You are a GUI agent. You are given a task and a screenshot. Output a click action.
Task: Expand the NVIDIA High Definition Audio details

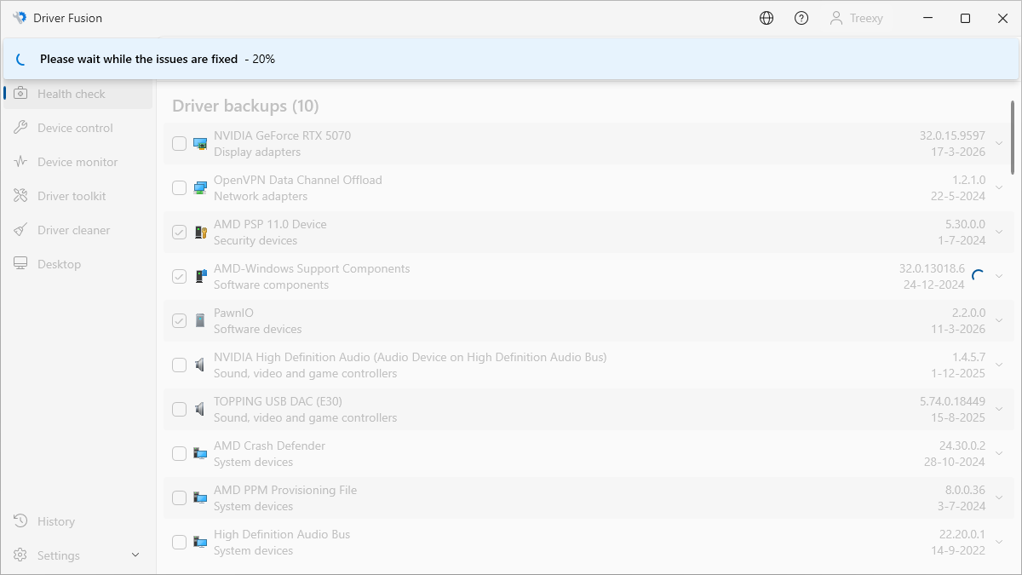pos(999,365)
